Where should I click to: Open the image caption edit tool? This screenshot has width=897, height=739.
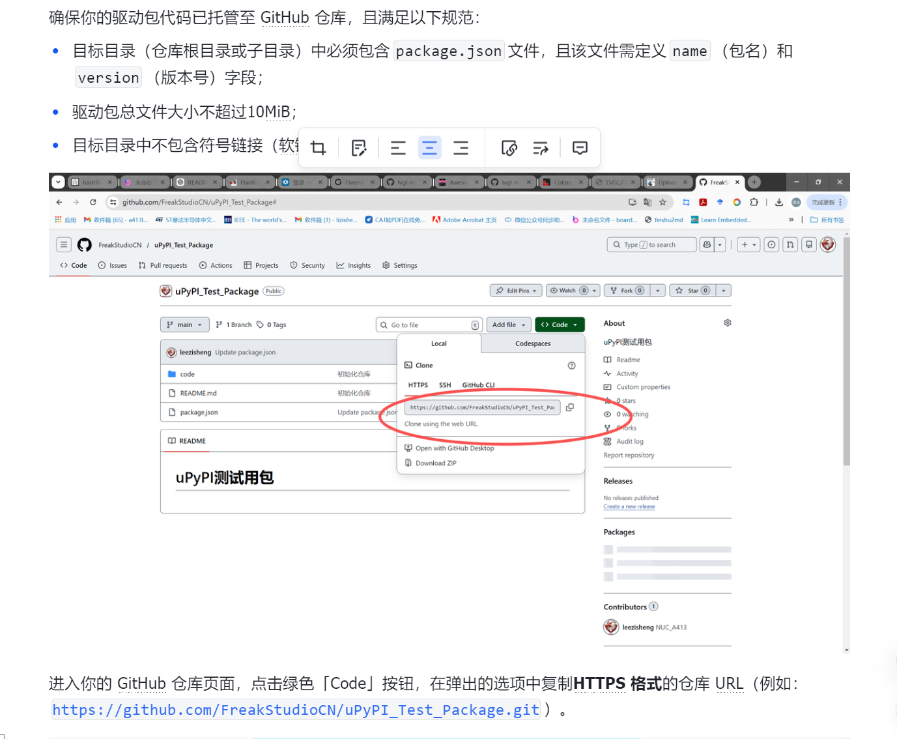coord(358,148)
